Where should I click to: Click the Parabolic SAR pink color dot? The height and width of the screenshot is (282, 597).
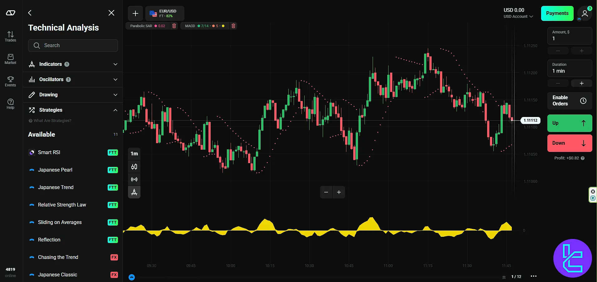(156, 26)
